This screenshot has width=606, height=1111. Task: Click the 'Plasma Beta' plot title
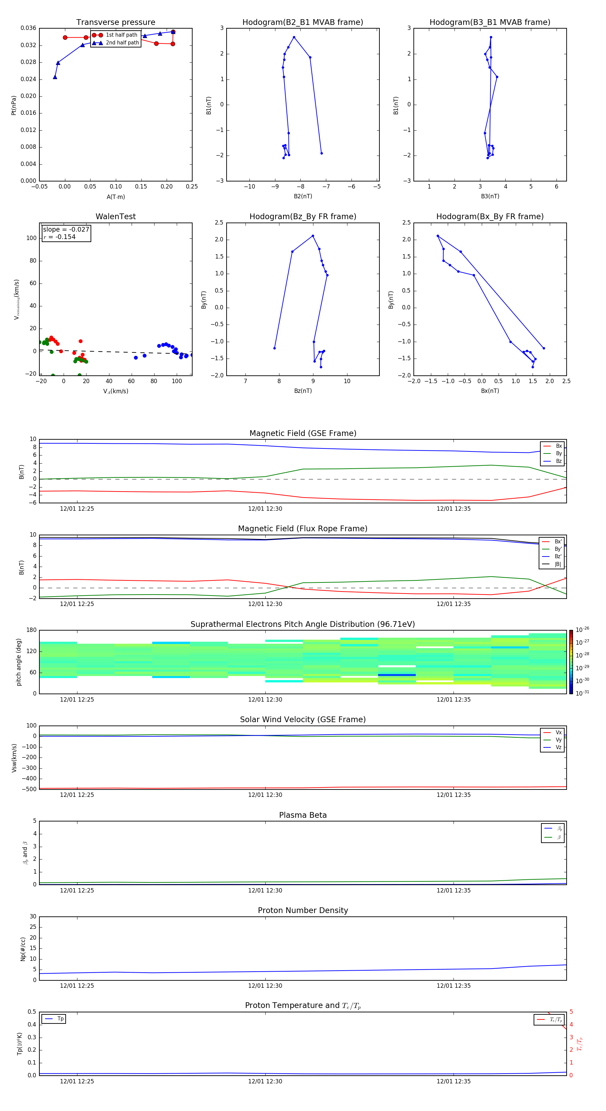303,815
